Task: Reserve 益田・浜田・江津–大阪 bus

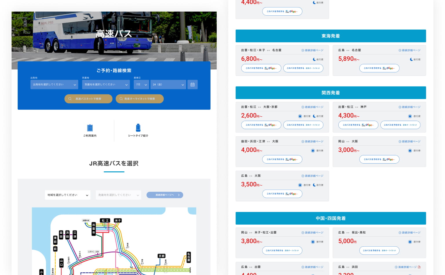Action: [x=282, y=159]
